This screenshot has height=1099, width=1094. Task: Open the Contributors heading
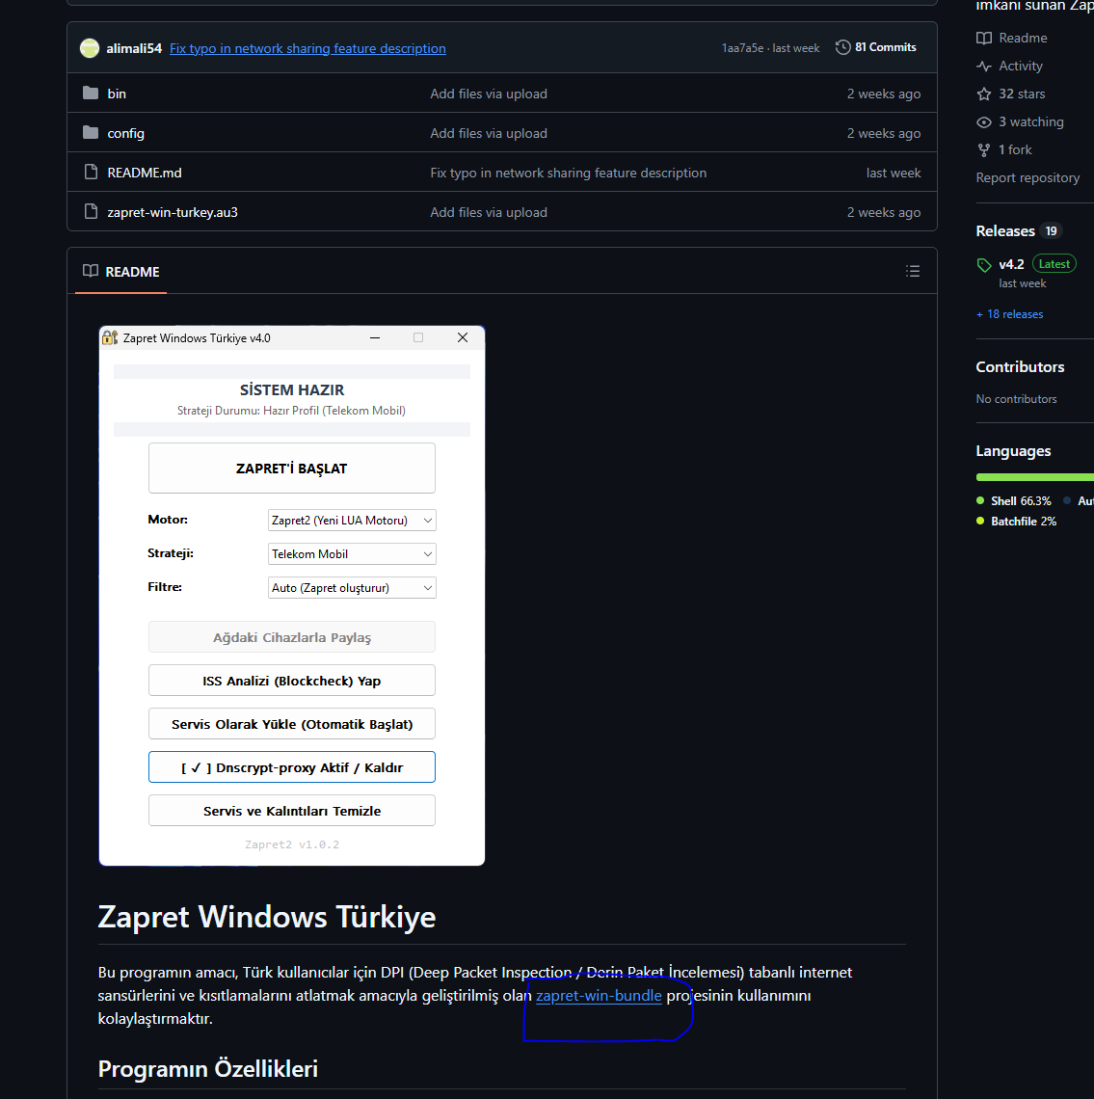(x=1020, y=367)
